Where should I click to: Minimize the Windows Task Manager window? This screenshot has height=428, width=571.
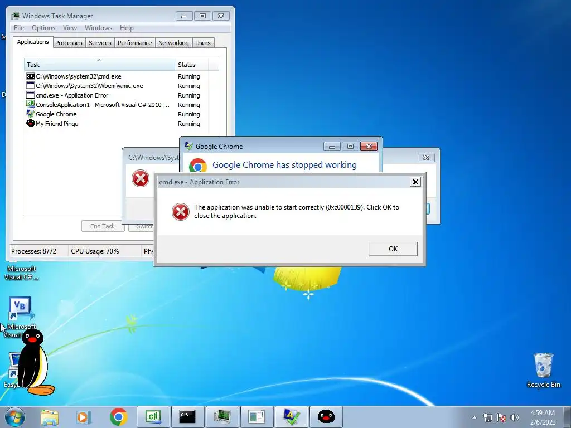pyautogui.click(x=184, y=16)
